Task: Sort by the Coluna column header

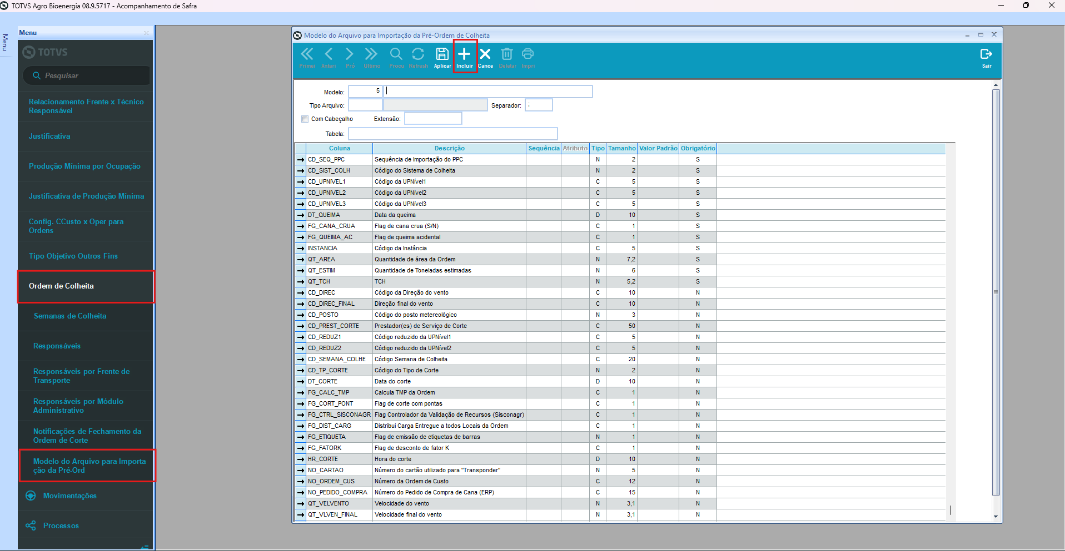Action: point(339,148)
